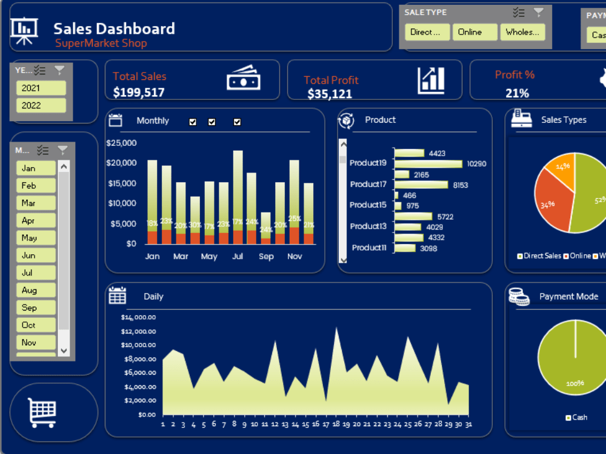The height and width of the screenshot is (454, 606).
Task: Click the daily calendar grid icon
Action: (118, 295)
